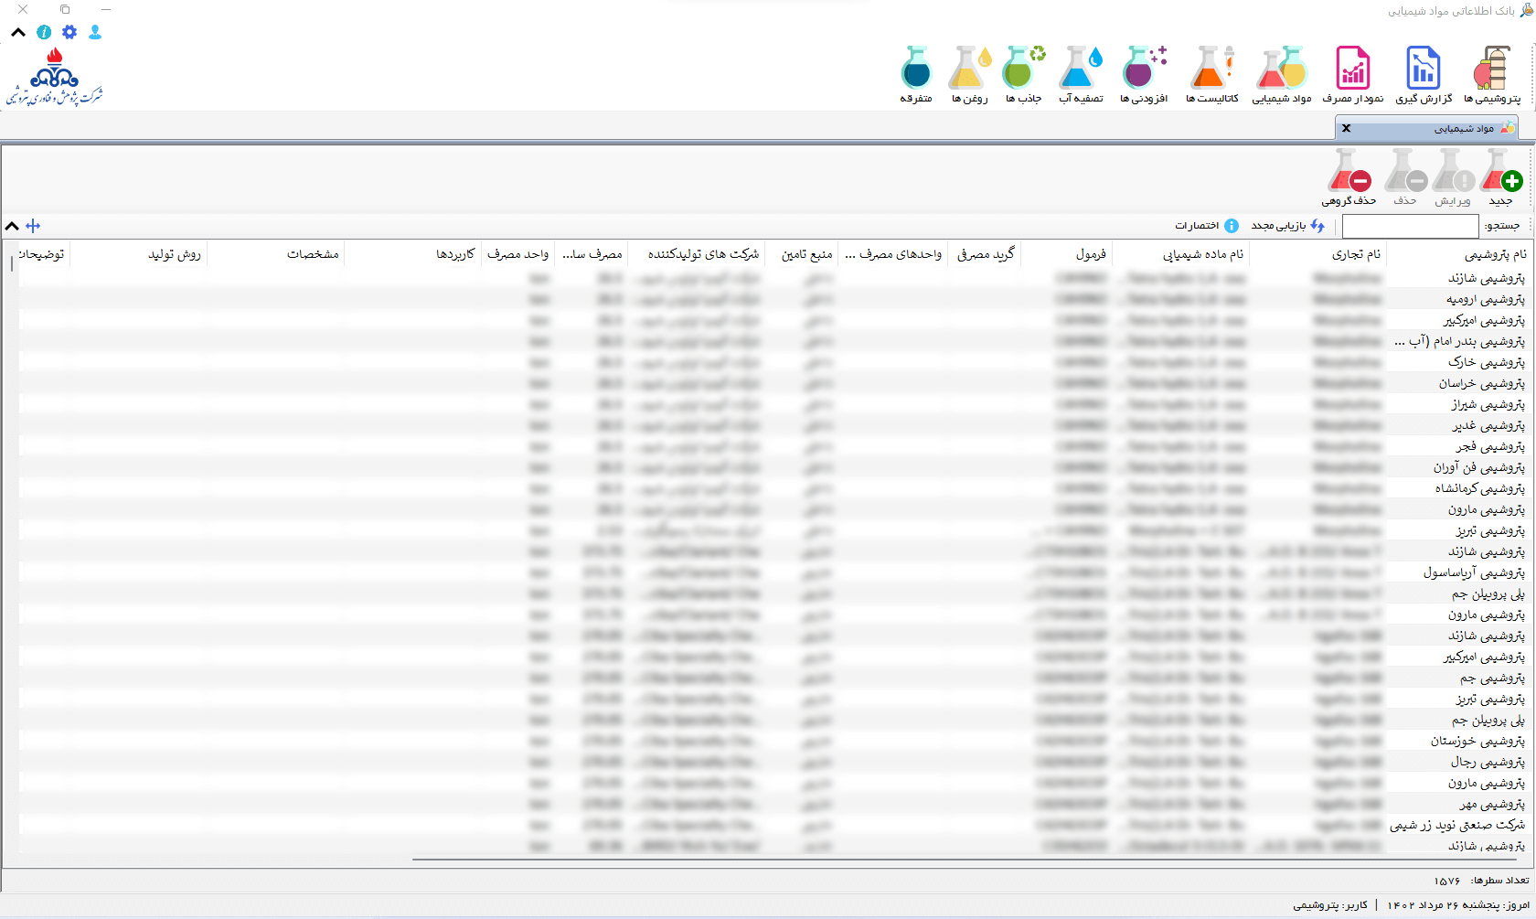Click the company logo
Image resolution: width=1536 pixels, height=919 pixels.
[x=55, y=77]
